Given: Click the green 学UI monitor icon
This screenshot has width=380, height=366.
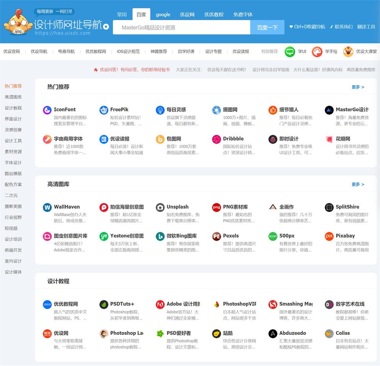Looking at the screenshot, I should (289, 51).
